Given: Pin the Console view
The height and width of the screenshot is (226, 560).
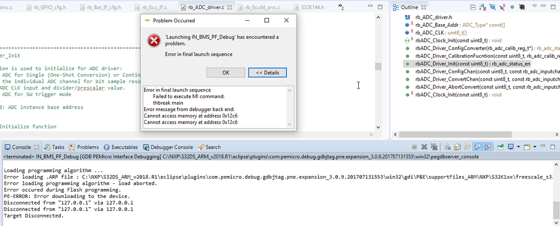Looking at the screenshot, I should 501,147.
